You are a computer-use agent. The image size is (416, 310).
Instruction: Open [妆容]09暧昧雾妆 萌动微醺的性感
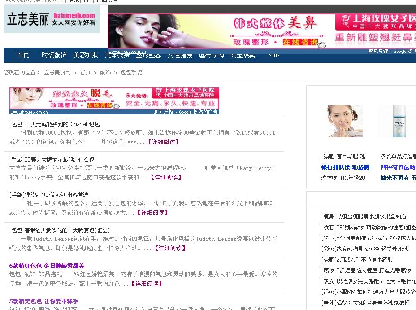[x=368, y=227]
